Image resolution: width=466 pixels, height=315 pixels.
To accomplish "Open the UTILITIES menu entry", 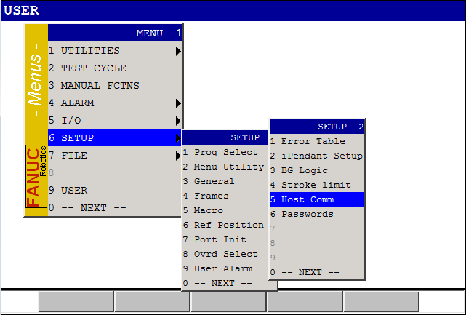I will (x=90, y=51).
